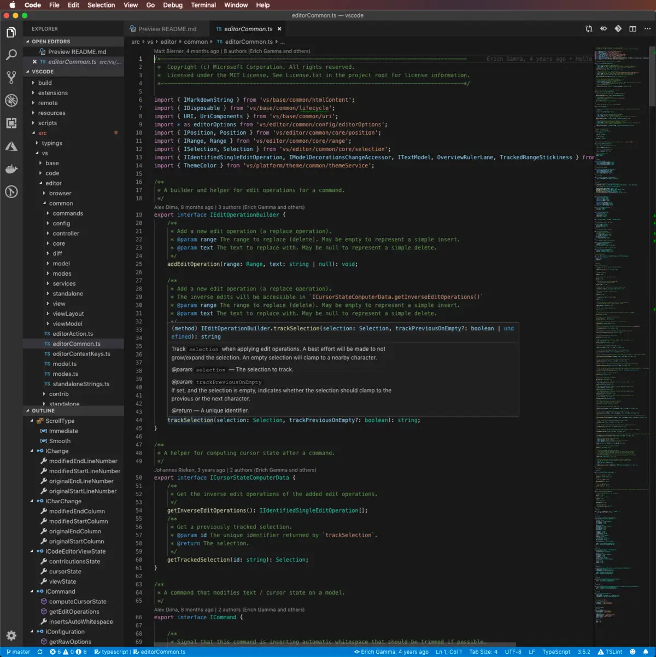Screen dimensions: 656x657
Task: Open the GitLens view in activity bar
Action: point(11,191)
